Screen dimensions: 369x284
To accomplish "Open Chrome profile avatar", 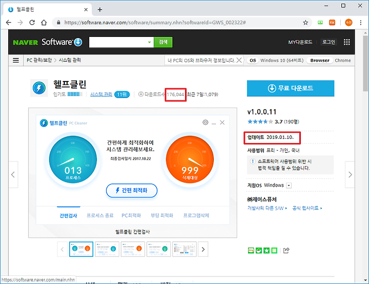I will (x=348, y=23).
